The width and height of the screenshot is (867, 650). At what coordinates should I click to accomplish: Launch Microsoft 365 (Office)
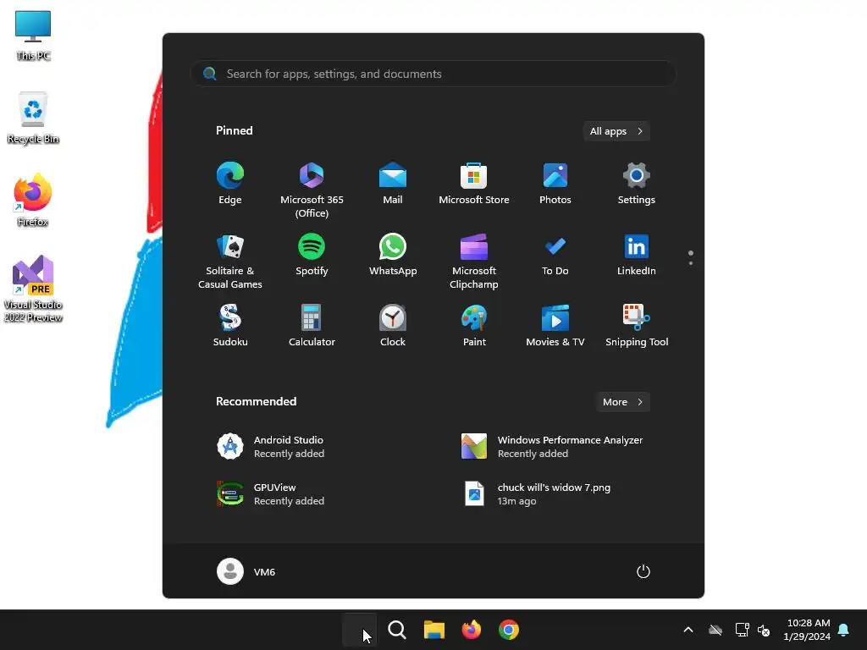point(312,190)
